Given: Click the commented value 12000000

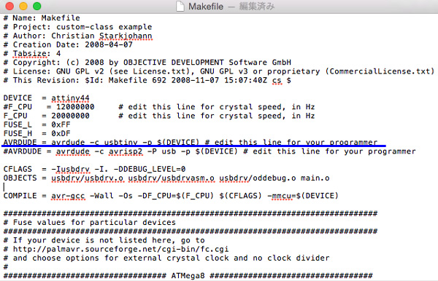Looking at the screenshot, I should (75, 107).
